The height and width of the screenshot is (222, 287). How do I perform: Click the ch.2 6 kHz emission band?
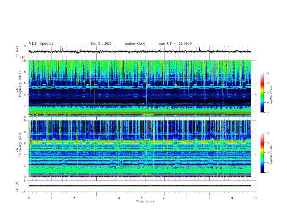point(140,142)
